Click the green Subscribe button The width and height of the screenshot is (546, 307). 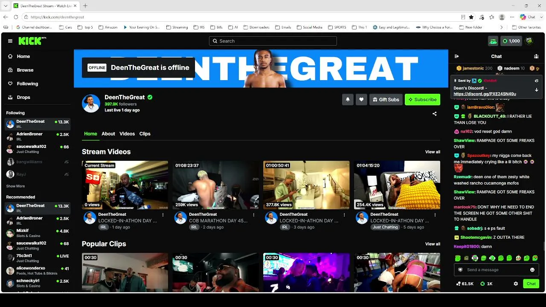pos(422,99)
